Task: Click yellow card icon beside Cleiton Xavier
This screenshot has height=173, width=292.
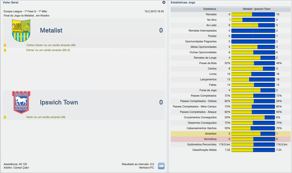Action: (5, 45)
